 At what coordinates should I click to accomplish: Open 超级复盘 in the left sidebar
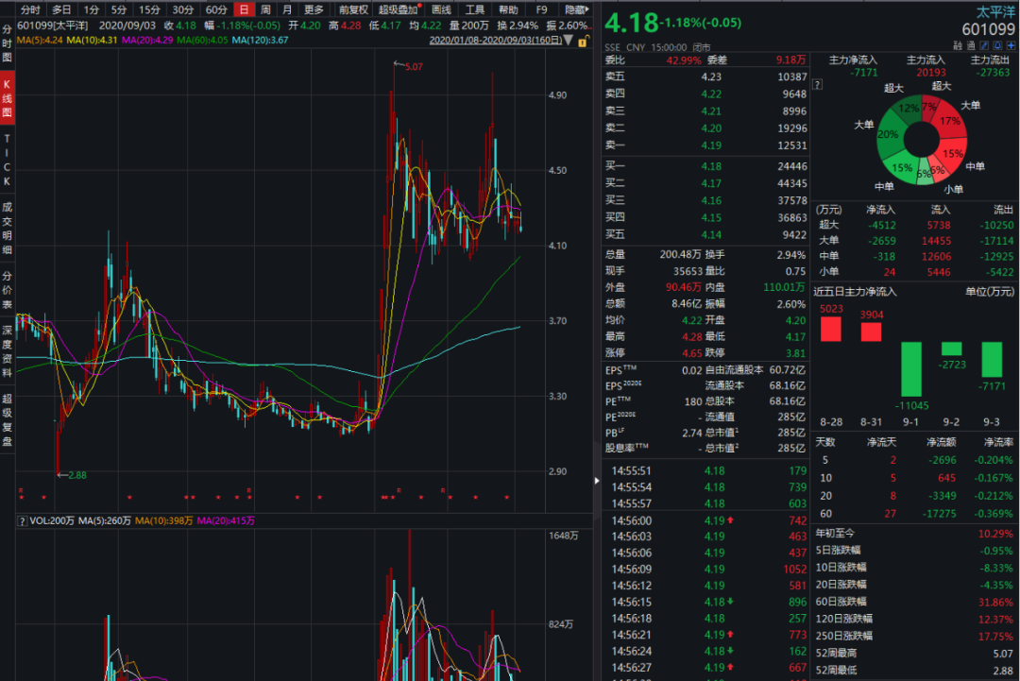[8, 419]
